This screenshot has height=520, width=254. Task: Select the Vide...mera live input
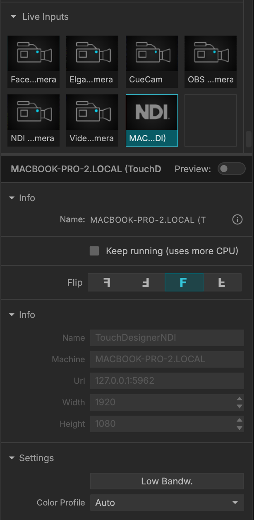92,120
